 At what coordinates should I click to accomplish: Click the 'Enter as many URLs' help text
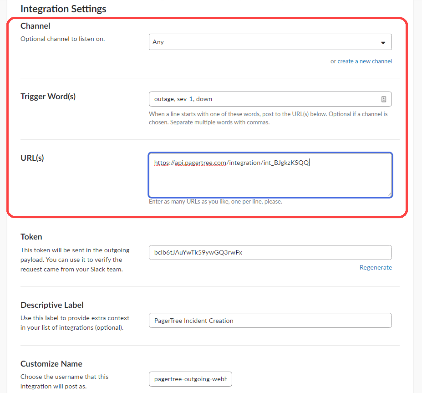215,201
